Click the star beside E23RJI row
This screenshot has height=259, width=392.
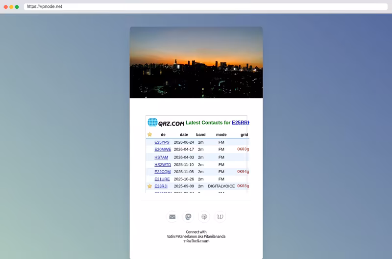pos(149,186)
